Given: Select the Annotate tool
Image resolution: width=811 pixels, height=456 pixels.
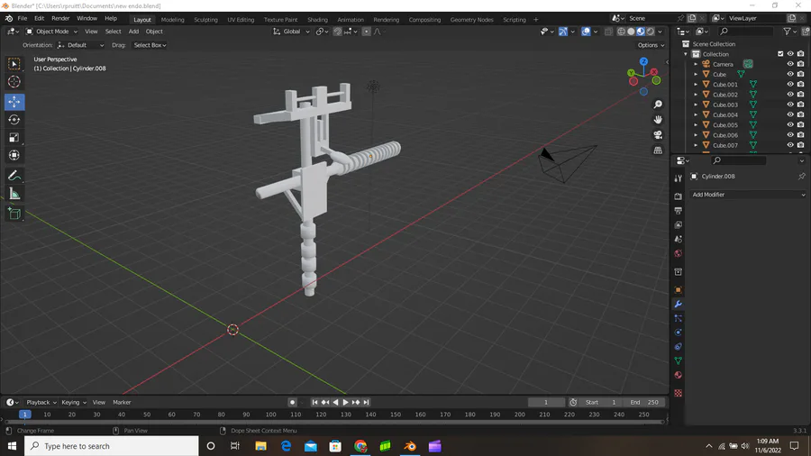Looking at the screenshot, I should (x=14, y=176).
